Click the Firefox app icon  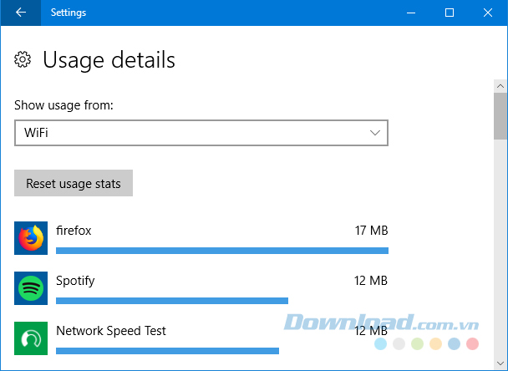(x=31, y=238)
